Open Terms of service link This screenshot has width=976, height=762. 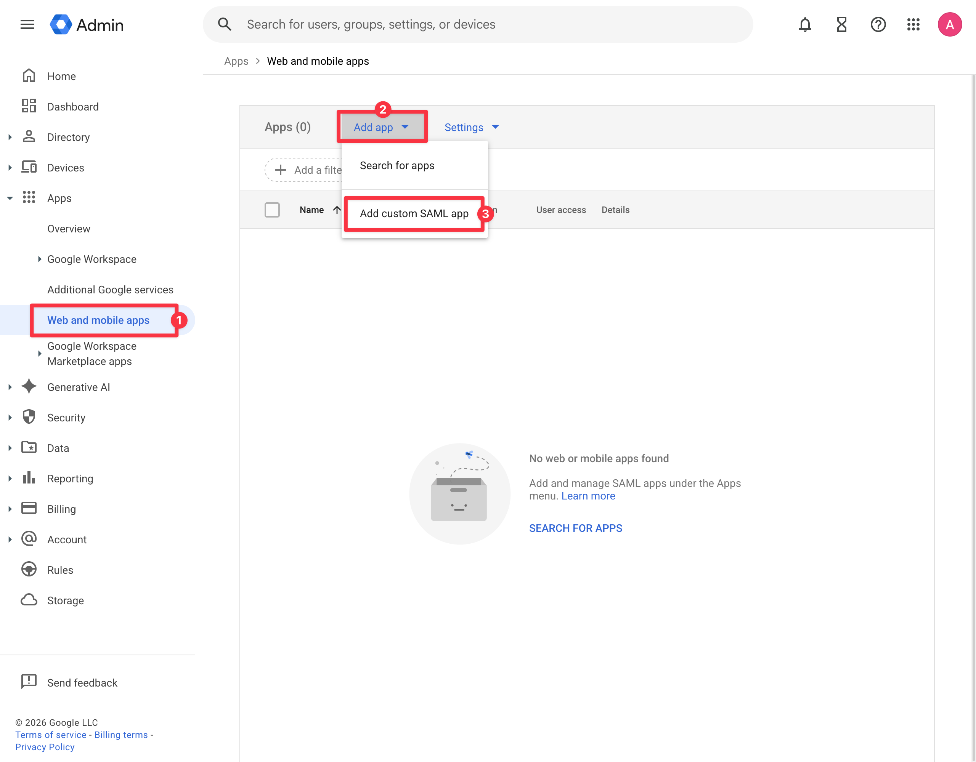51,735
